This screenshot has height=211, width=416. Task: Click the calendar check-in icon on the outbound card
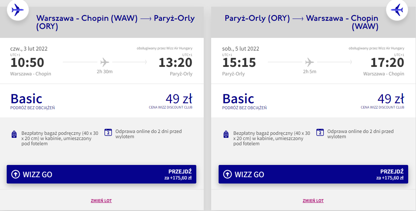tap(108, 132)
